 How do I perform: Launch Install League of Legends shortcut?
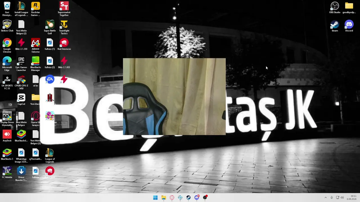click(21, 9)
